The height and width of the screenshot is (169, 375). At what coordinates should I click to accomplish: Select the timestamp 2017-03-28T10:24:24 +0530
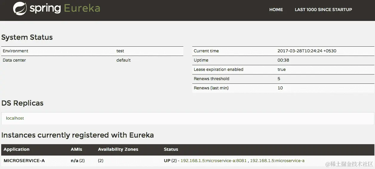click(307, 51)
